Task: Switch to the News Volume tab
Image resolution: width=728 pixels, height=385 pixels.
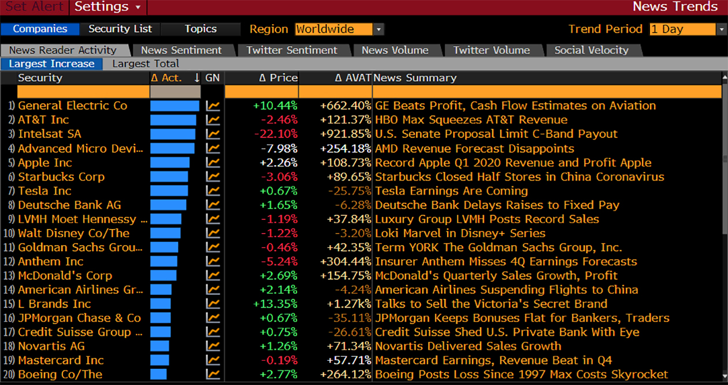Action: (395, 50)
